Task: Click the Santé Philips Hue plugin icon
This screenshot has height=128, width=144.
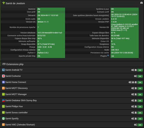Action: [x=3, y=106]
